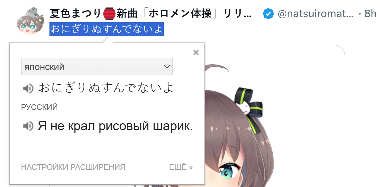Viewport: 380px width, 187px height.
Task: Click the red lantern emoji in name
Action: tap(109, 14)
